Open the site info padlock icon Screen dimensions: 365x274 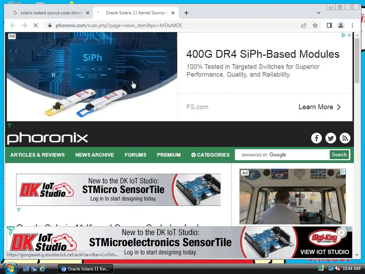(x=50, y=25)
